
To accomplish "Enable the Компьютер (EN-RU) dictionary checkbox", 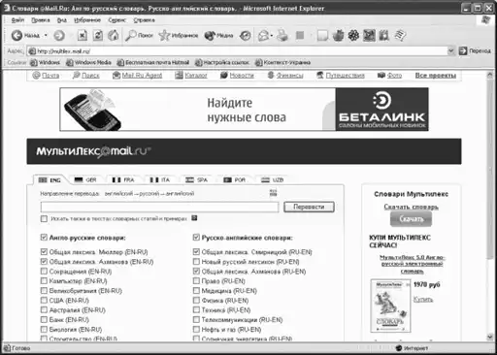I will (44, 280).
